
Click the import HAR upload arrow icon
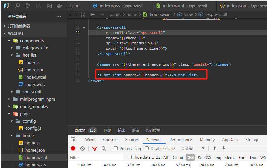tap(215, 148)
